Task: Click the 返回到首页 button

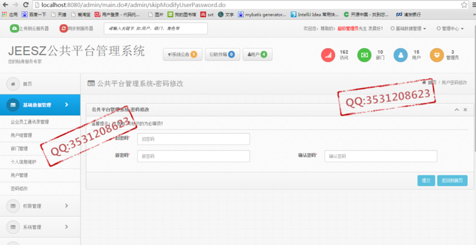Action: click(x=453, y=180)
